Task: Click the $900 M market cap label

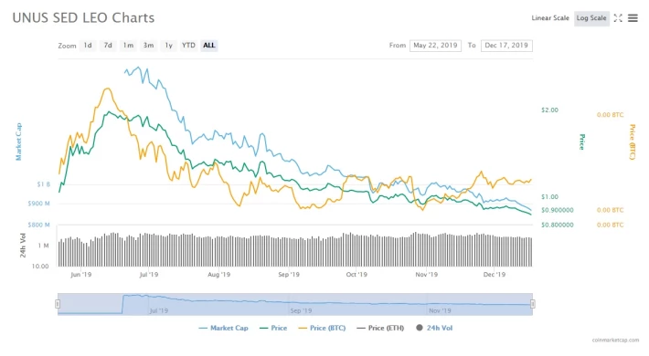Action: point(38,204)
